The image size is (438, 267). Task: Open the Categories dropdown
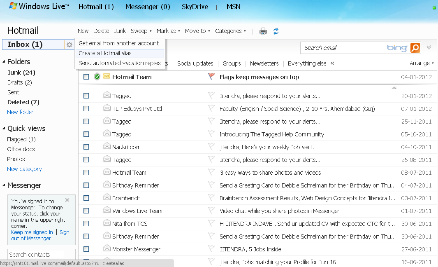click(x=230, y=31)
